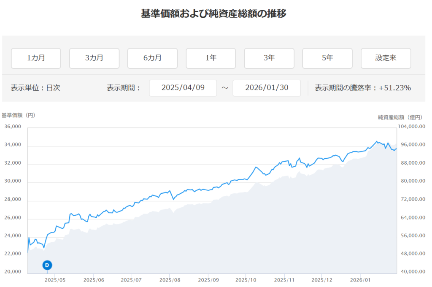Display data since inception with 設定来
432x287 pixels.
point(386,58)
